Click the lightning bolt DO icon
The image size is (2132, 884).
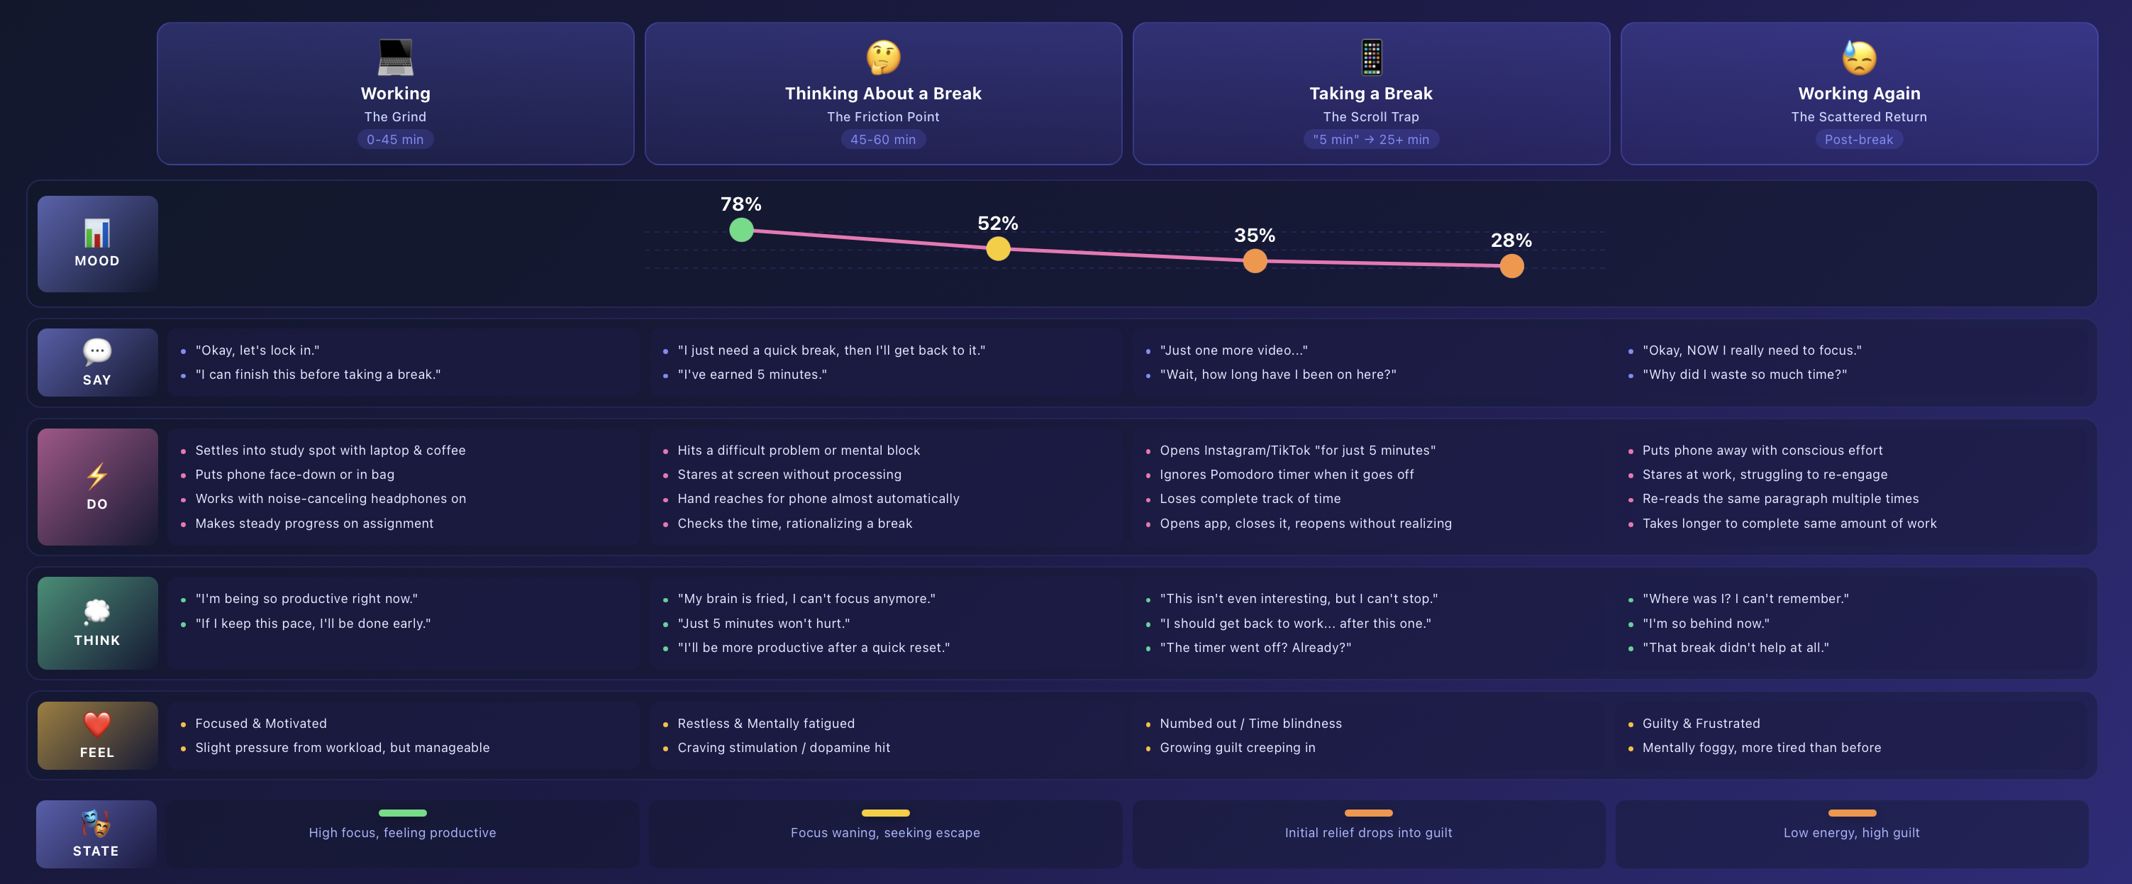tap(97, 475)
